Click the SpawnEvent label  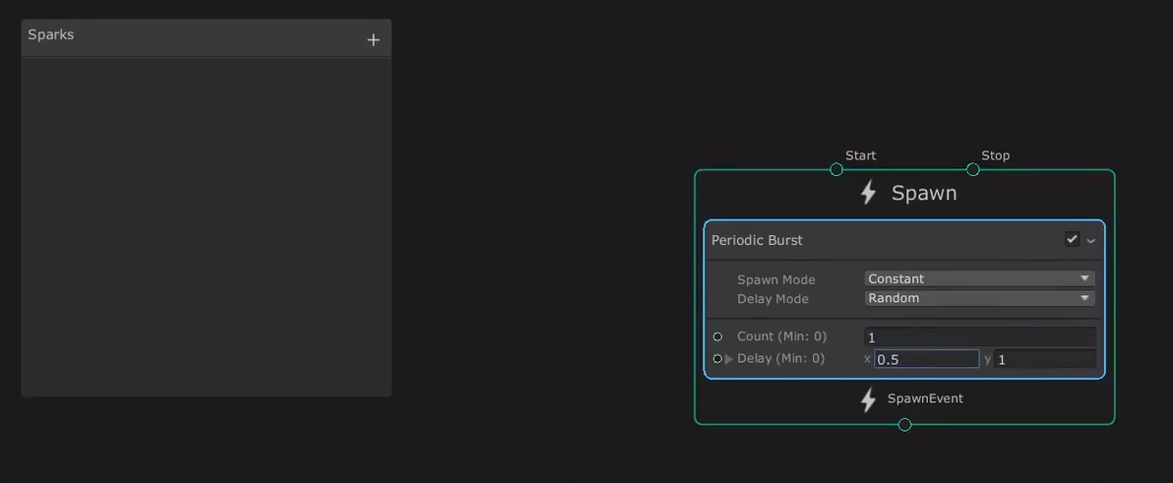pos(925,398)
